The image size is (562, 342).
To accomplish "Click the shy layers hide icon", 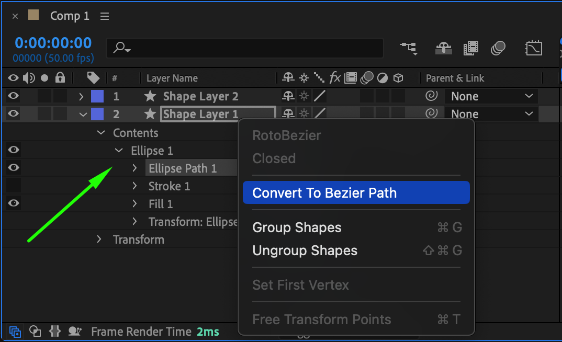I will [443, 48].
